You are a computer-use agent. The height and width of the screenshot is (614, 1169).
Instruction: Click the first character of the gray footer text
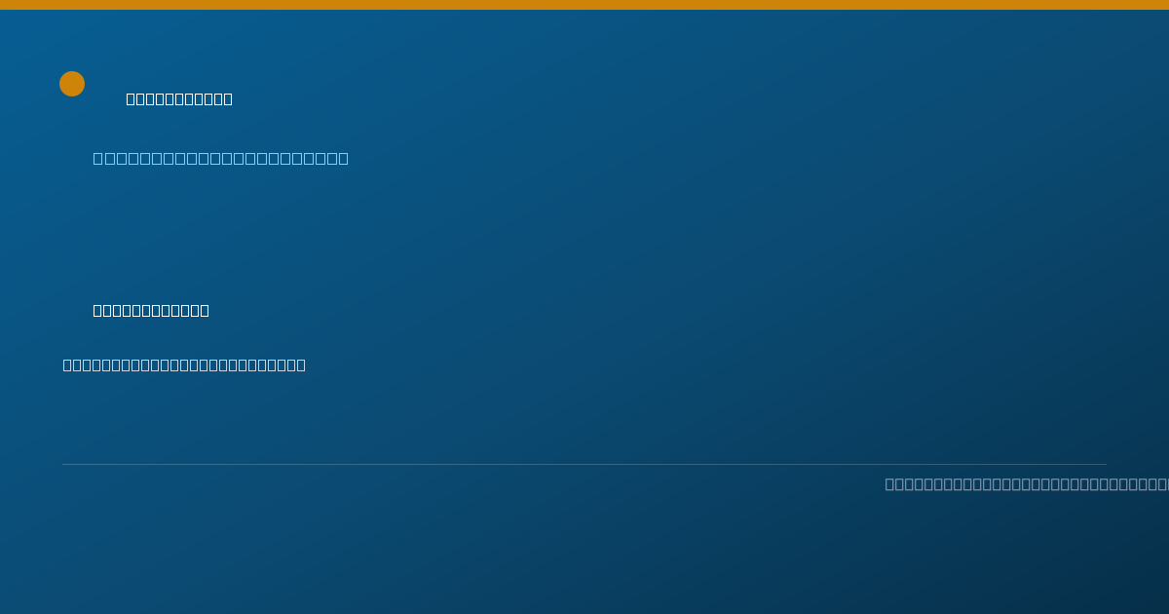(x=889, y=483)
